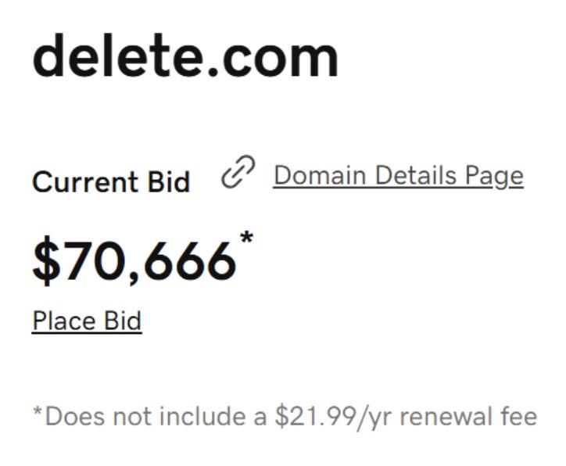The height and width of the screenshot is (466, 566).
Task: Click the asterisk starting the footnote
Action: tap(38, 411)
